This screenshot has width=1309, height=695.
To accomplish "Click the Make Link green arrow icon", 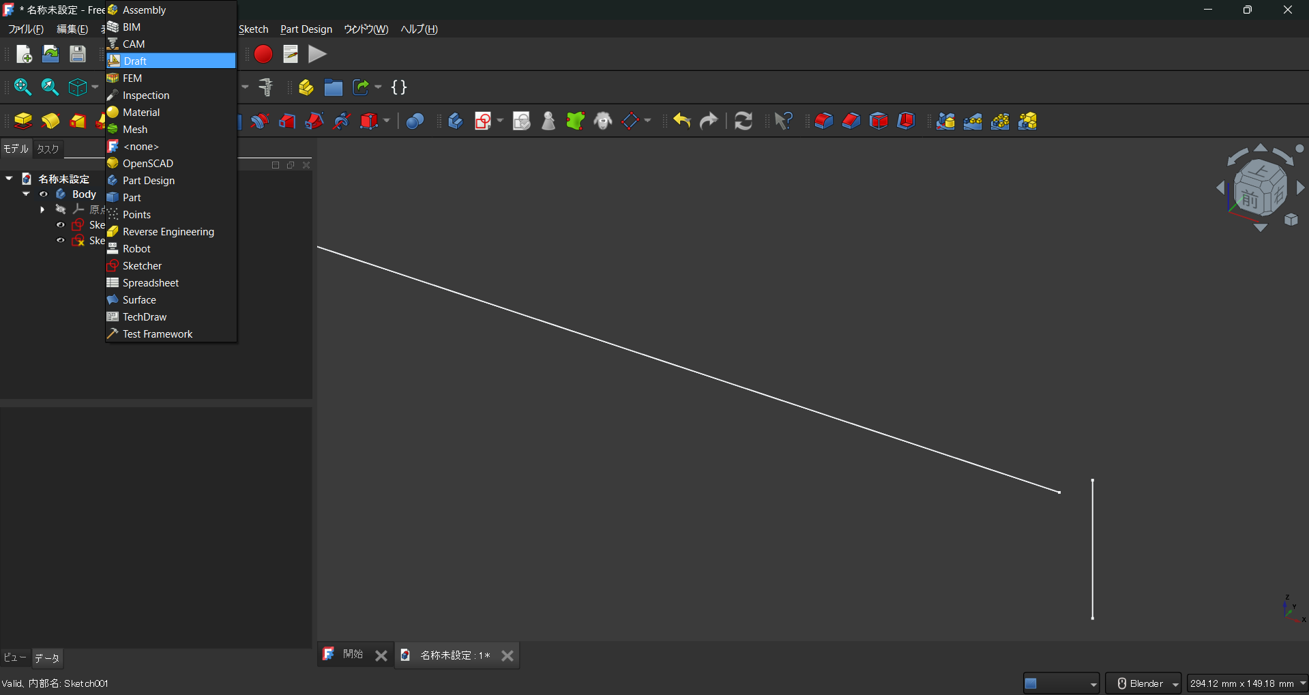I will click(x=361, y=87).
